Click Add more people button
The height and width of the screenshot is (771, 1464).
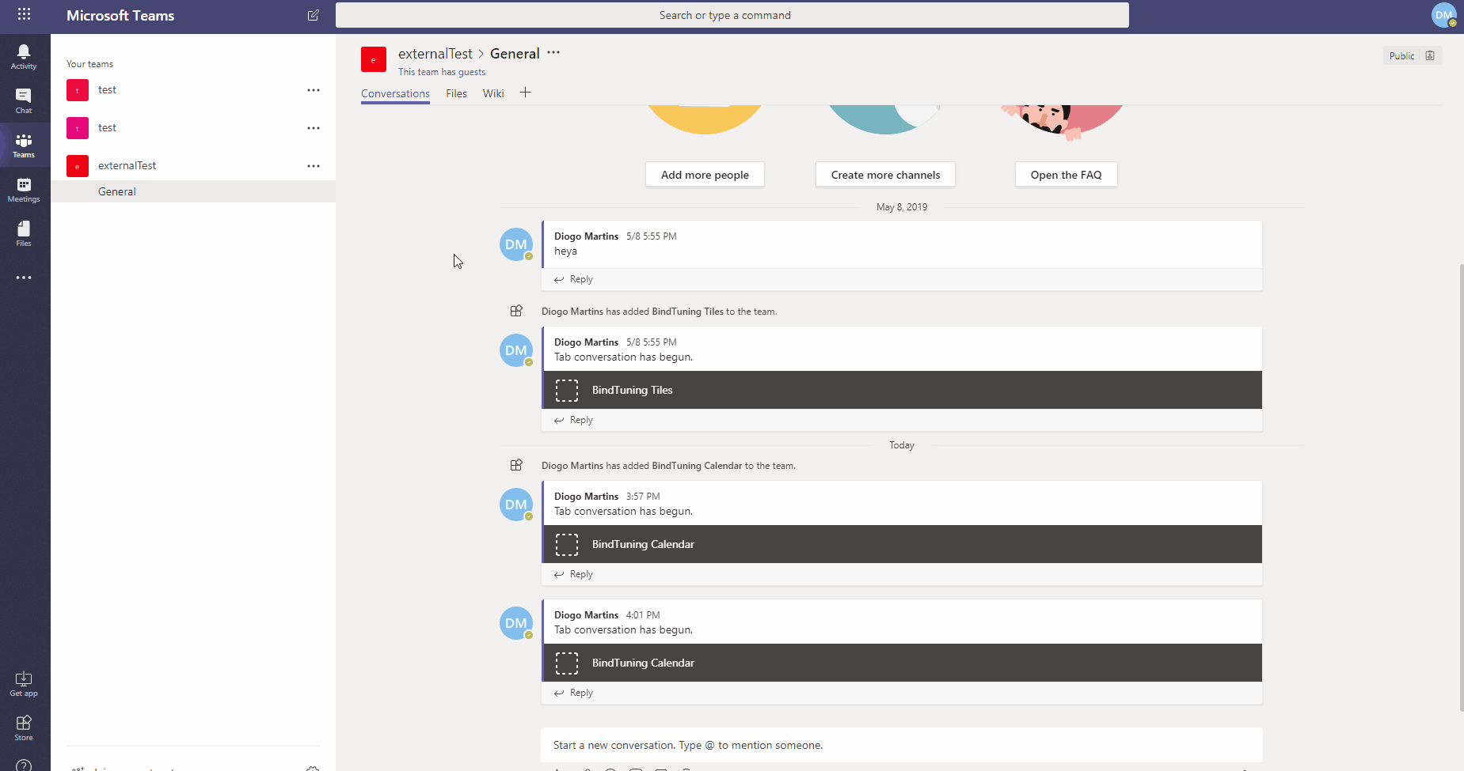705,175
